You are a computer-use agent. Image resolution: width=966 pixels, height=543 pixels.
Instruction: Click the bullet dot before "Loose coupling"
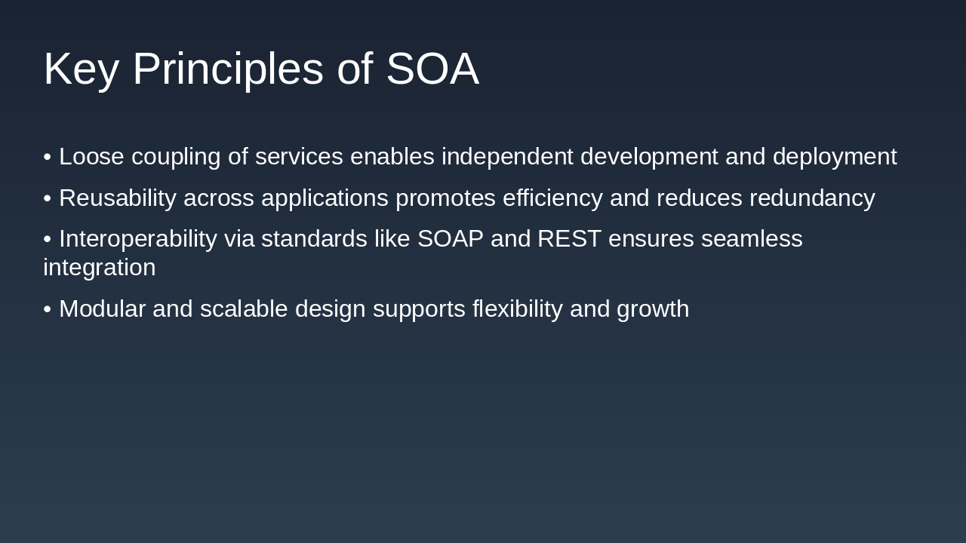(x=48, y=157)
